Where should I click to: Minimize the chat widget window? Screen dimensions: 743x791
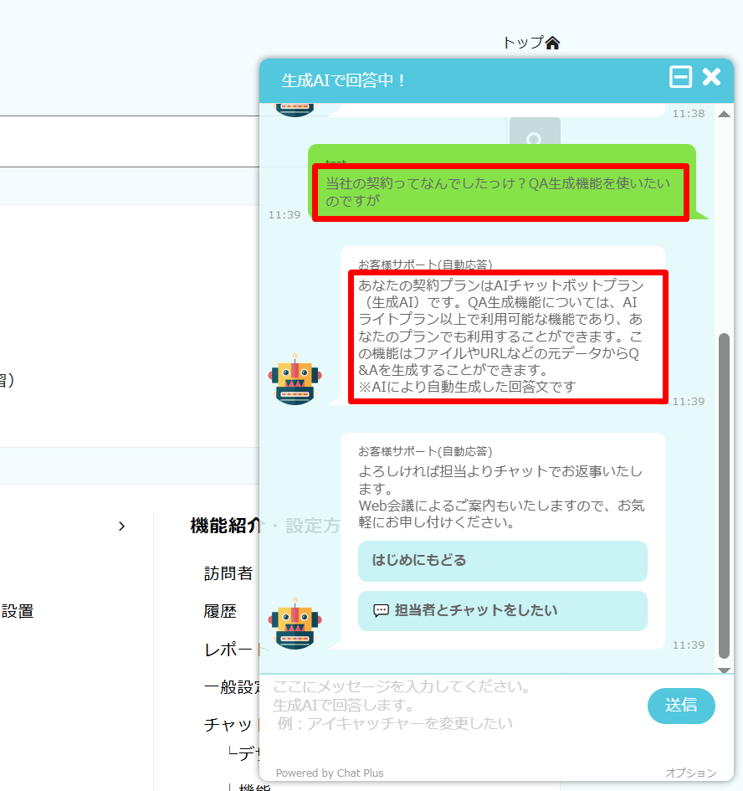(x=680, y=78)
